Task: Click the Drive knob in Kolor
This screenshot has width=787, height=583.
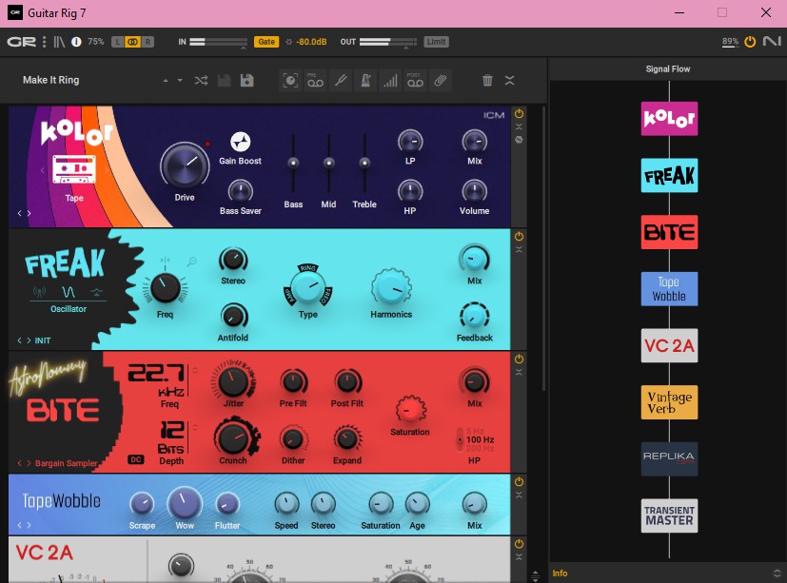Action: 185,166
